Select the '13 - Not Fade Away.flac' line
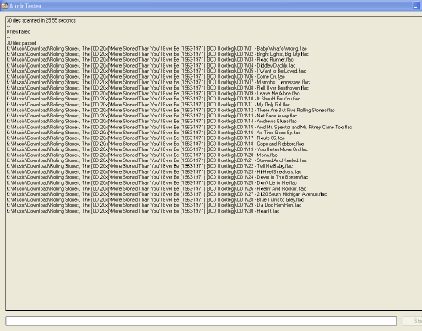Image resolution: width=422 pixels, height=331 pixels. 152,116
